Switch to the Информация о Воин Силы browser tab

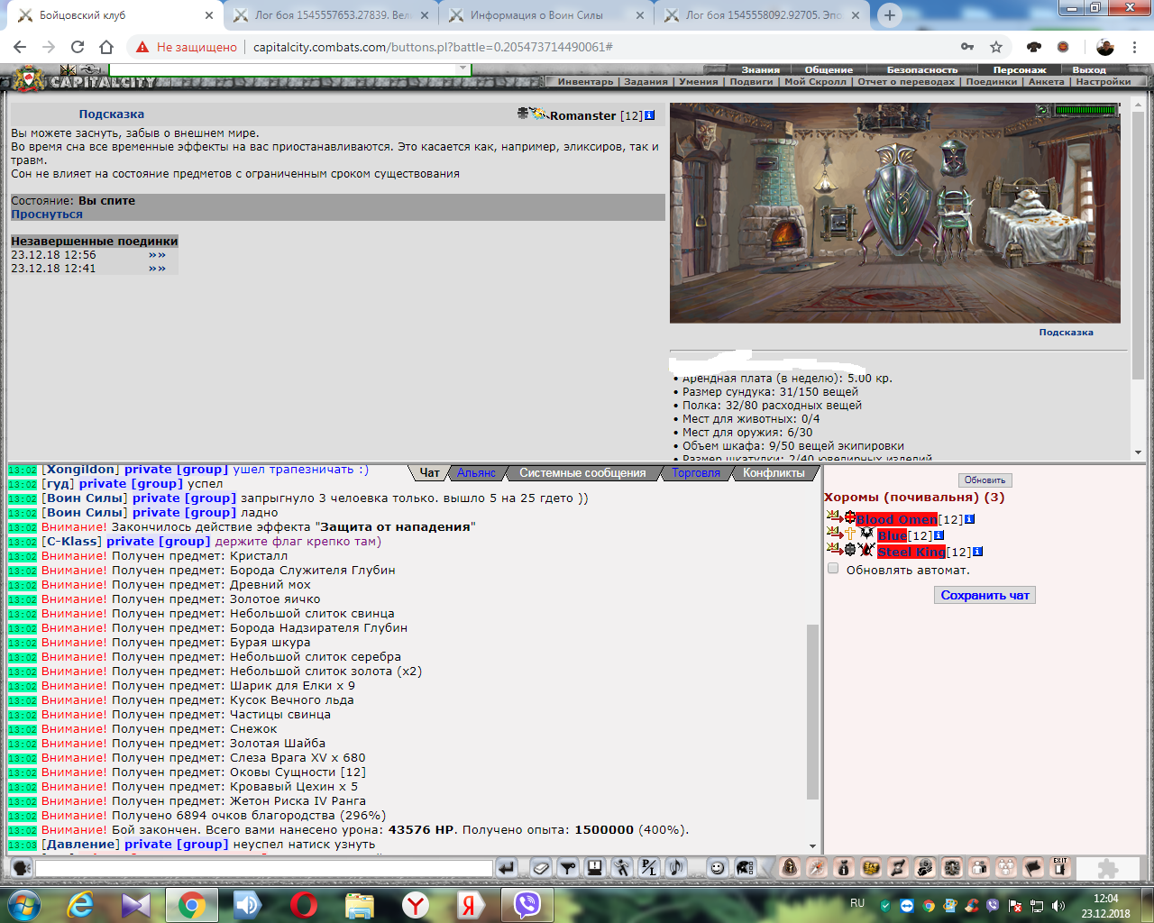click(547, 15)
